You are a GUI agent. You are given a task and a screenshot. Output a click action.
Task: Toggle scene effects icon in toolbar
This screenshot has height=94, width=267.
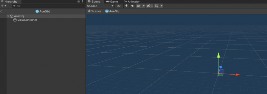click(138, 6)
